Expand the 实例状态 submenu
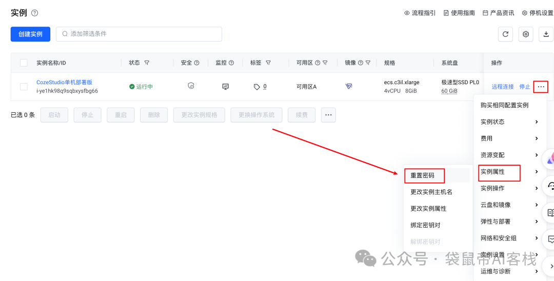This screenshot has width=554, height=281. [x=509, y=122]
